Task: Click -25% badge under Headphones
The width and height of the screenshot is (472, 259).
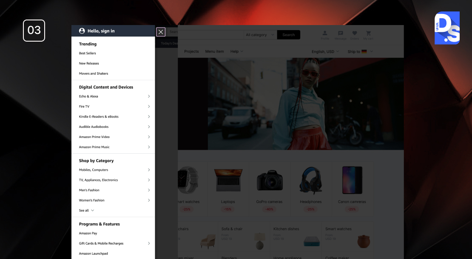Action: click(311, 209)
